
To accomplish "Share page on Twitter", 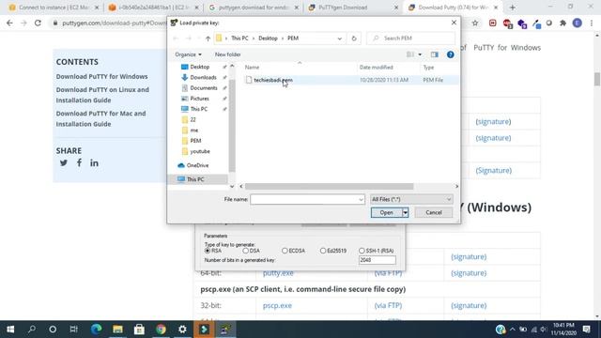I will coord(64,162).
